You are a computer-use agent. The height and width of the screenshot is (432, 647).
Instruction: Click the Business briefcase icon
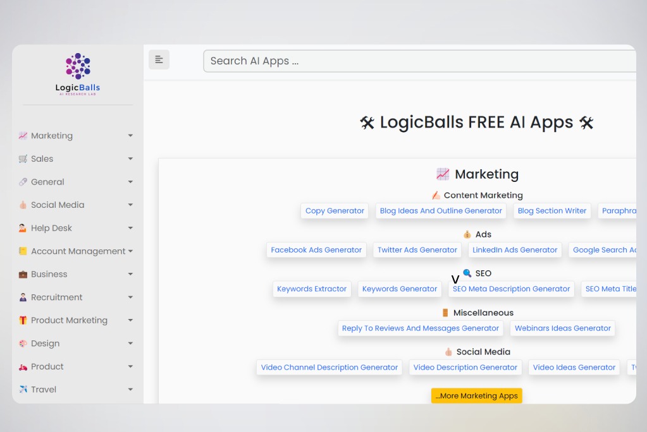[x=23, y=274]
